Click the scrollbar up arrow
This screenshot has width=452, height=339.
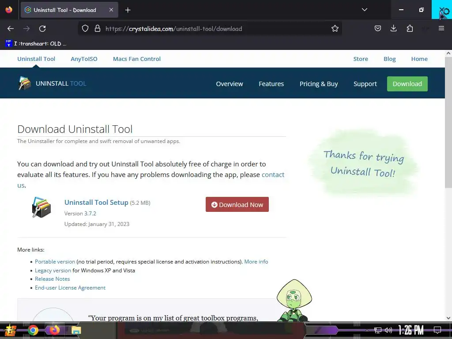pos(448,53)
